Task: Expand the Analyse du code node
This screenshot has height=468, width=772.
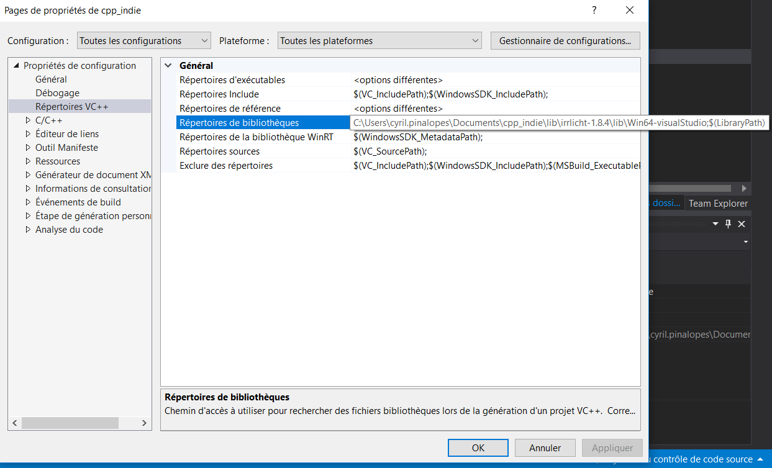Action: (28, 229)
